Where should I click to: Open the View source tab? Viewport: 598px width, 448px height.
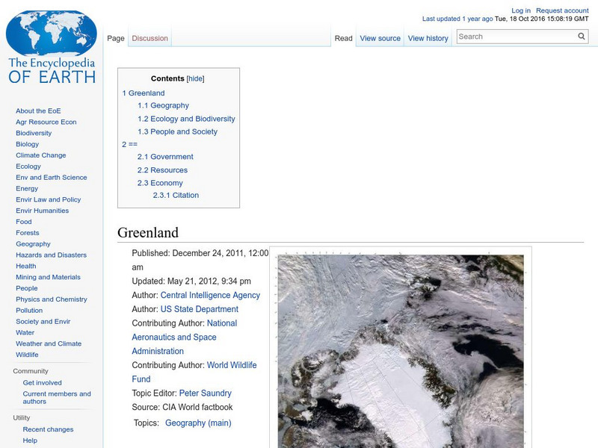pyautogui.click(x=380, y=37)
